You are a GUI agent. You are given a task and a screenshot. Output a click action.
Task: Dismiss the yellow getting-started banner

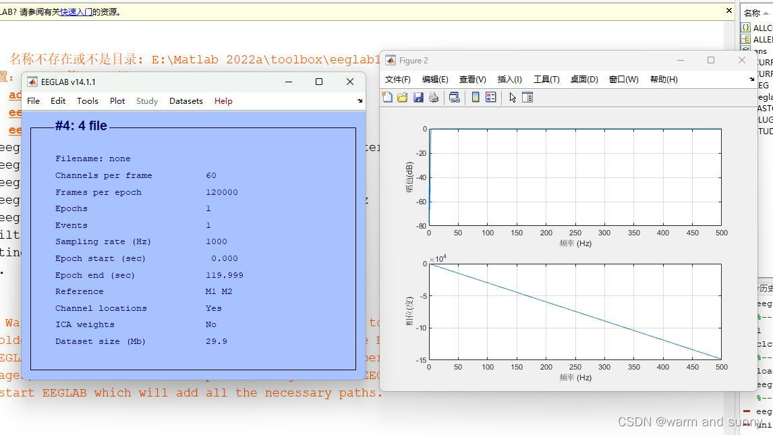tap(729, 11)
